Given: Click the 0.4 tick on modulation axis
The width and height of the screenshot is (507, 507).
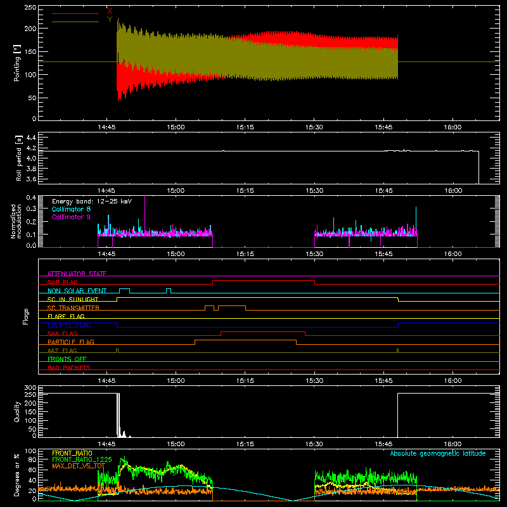Looking at the screenshot, I should pos(31,198).
